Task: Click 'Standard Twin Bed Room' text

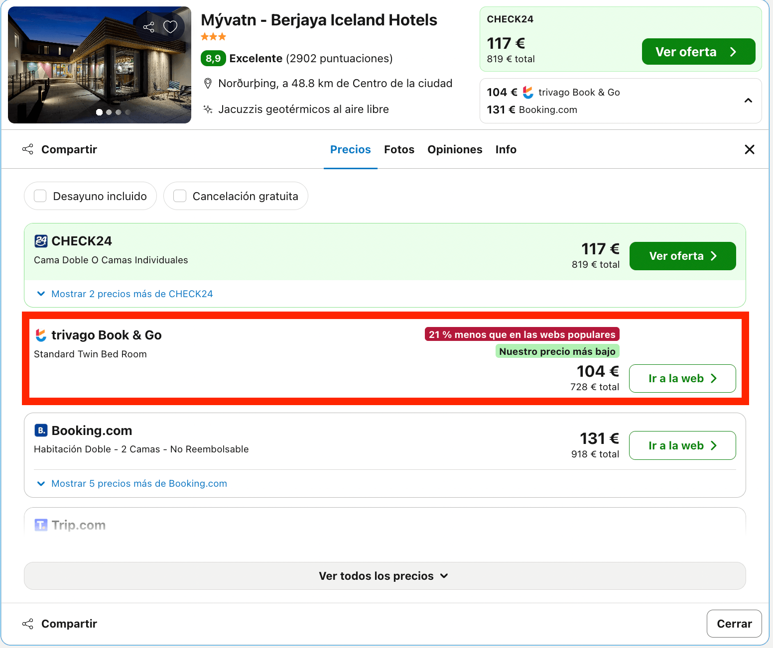Action: (90, 354)
